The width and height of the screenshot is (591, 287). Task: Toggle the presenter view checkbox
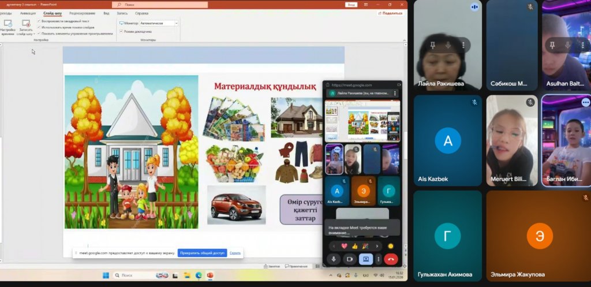121,31
